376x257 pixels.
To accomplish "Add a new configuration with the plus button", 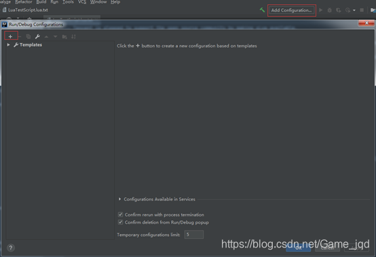I will 10,37.
